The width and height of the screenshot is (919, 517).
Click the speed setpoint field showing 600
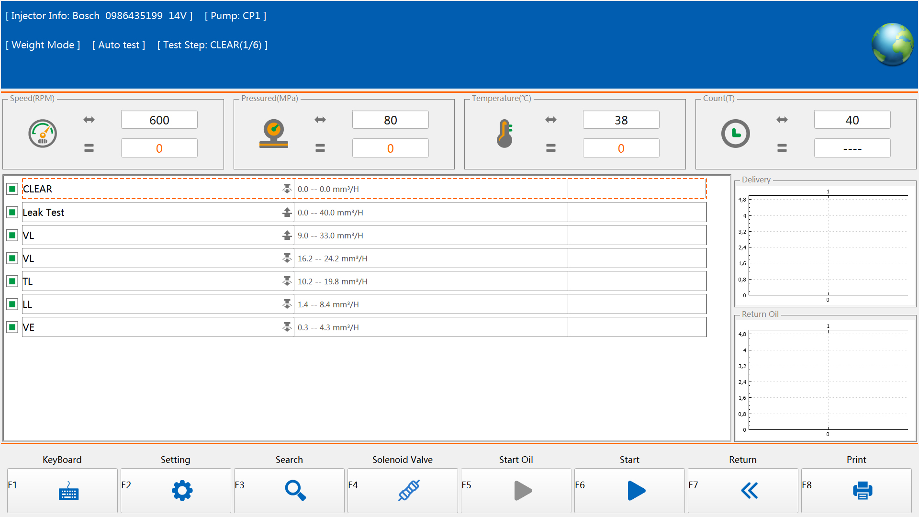click(159, 120)
